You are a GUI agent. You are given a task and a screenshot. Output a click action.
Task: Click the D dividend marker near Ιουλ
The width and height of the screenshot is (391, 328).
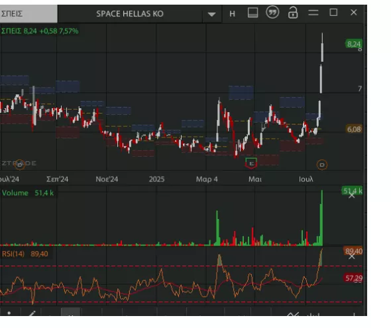322,165
